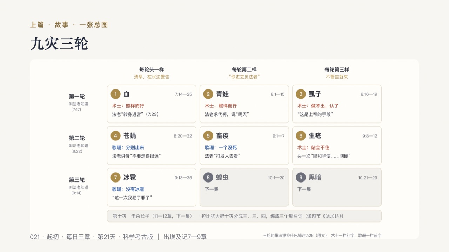
Task: Select the plague title 畜疫
Action: (x=222, y=136)
